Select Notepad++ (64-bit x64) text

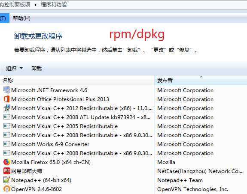[x=41, y=180]
